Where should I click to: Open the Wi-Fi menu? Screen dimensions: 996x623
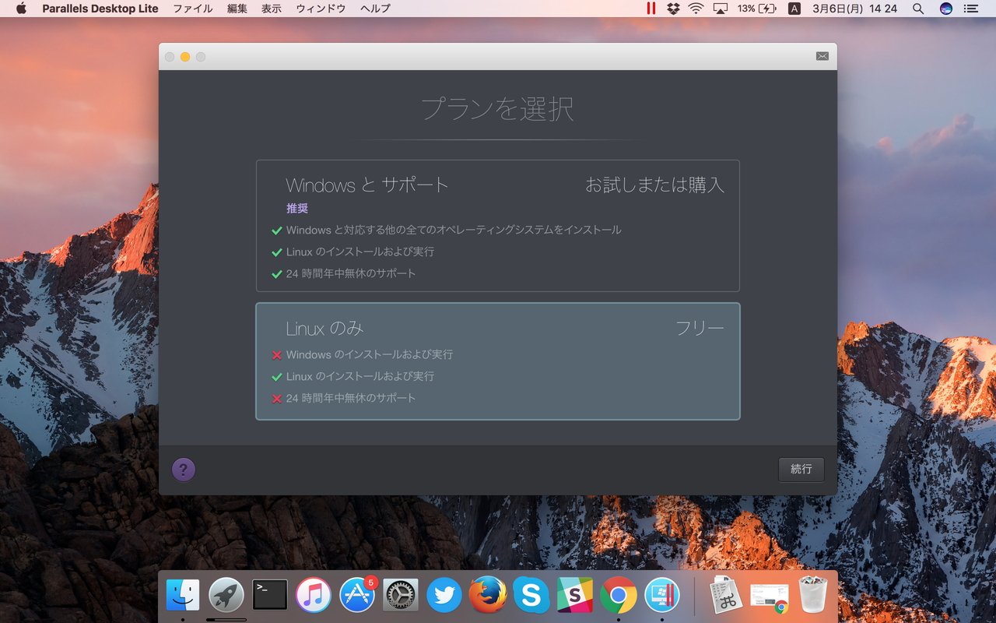coord(695,9)
